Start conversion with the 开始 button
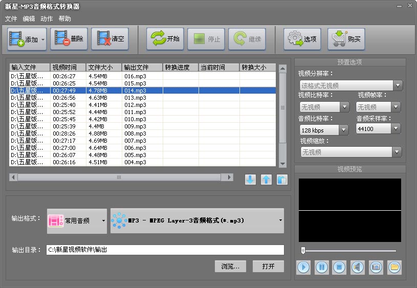The height and width of the screenshot is (288, 417). click(x=165, y=39)
